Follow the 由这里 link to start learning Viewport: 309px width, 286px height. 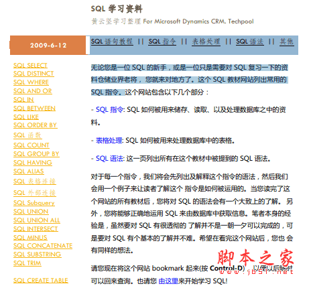(168, 281)
